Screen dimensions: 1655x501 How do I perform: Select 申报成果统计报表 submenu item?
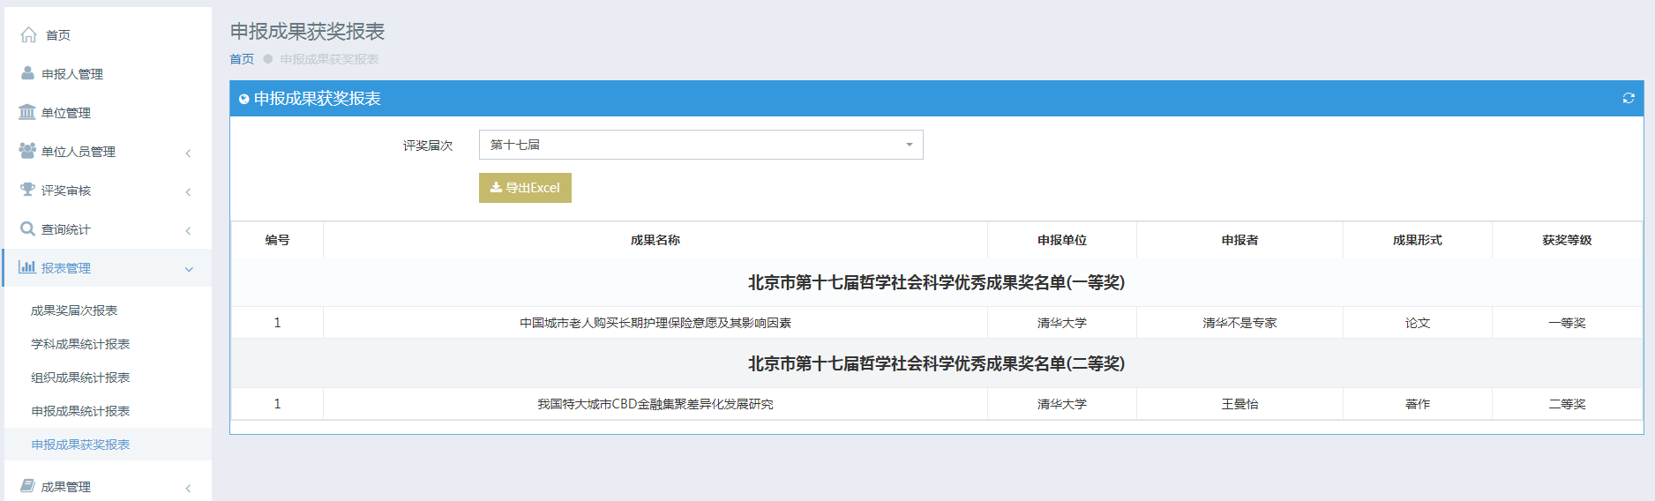pos(80,411)
